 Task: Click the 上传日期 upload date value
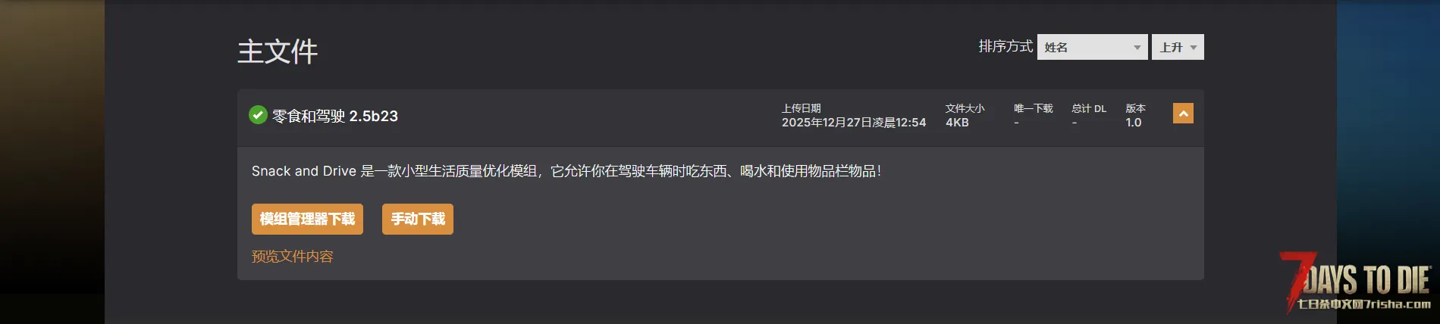854,123
